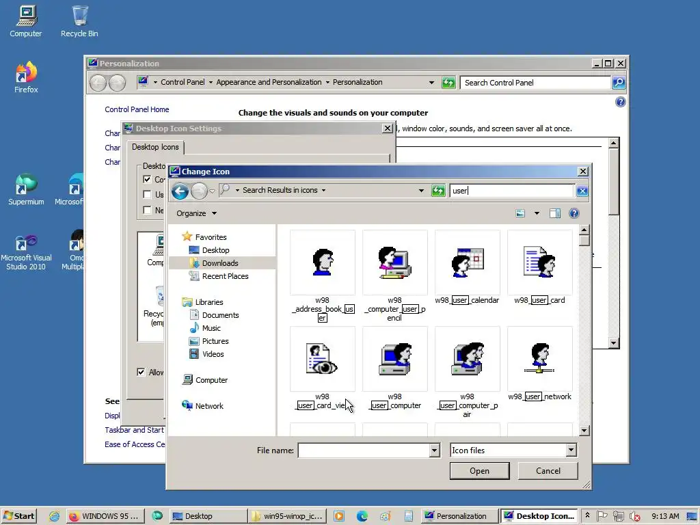
Task: Open the media player taskbar icon
Action: click(339, 516)
